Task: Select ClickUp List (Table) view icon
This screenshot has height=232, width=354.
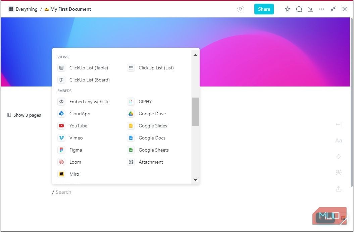Action: point(61,68)
